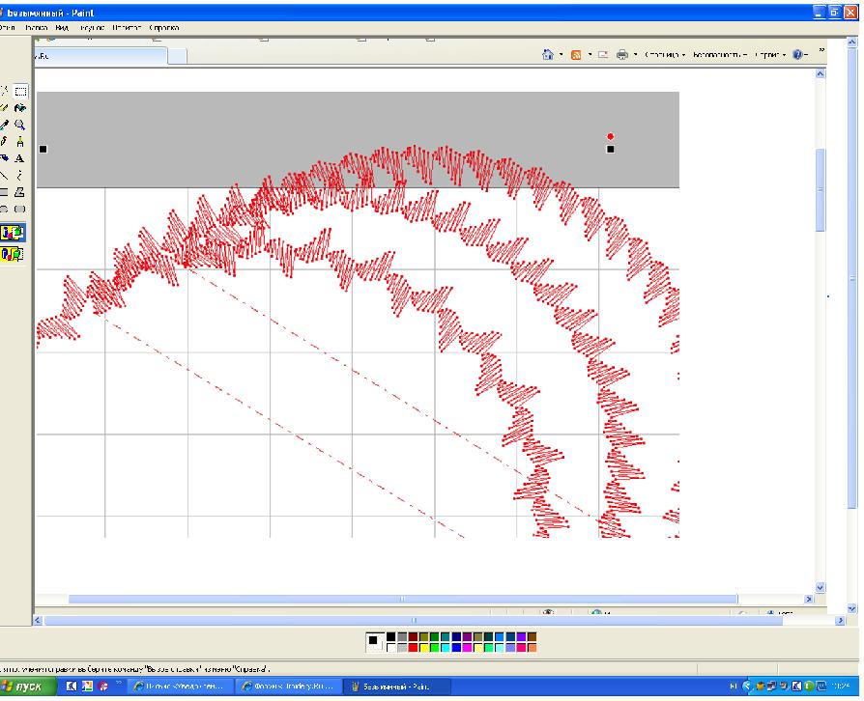The height and width of the screenshot is (701, 864).
Task: Select the Magnifier zoom tool
Action: point(20,125)
